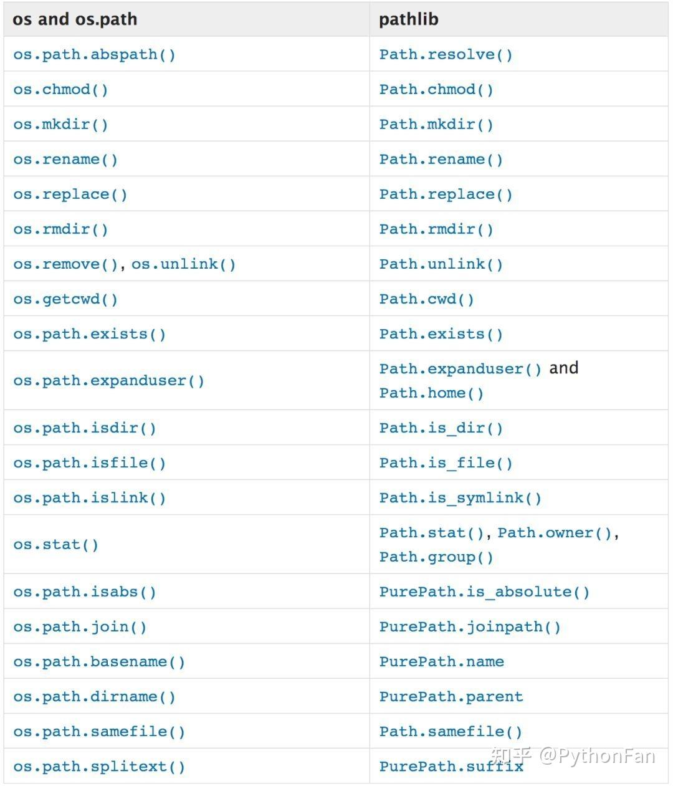
Task: Open the os.rename() link
Action: pos(65,159)
